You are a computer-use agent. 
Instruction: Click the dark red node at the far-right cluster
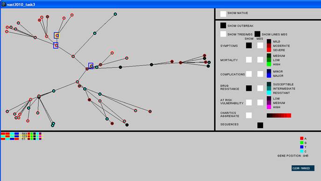(x=205, y=56)
